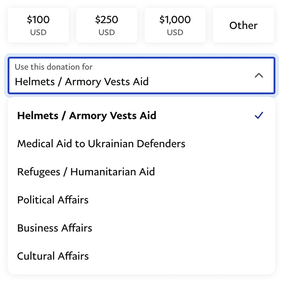
Task: Pick the $1,000 USD donation amount
Action: point(175,25)
